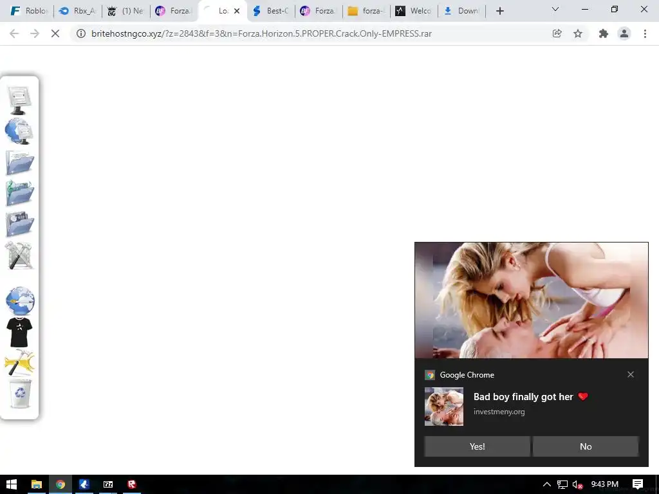This screenshot has height=494, width=659.
Task: Open the documents folder in the dock
Action: click(x=20, y=162)
